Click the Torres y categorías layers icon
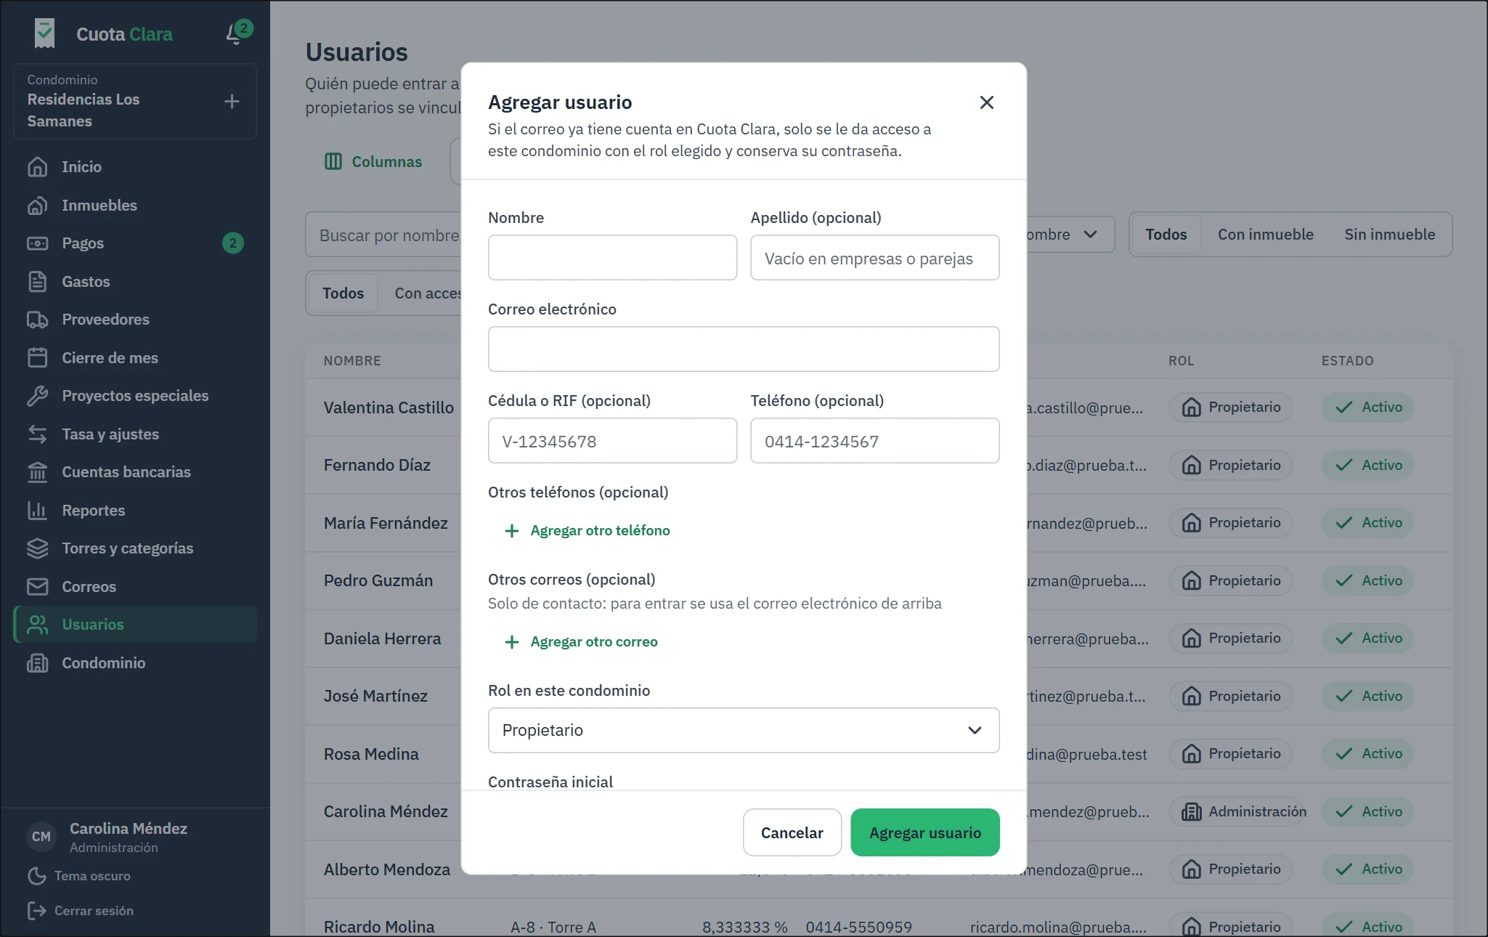Screen dimensions: 1488x937 pyautogui.click(x=37, y=548)
